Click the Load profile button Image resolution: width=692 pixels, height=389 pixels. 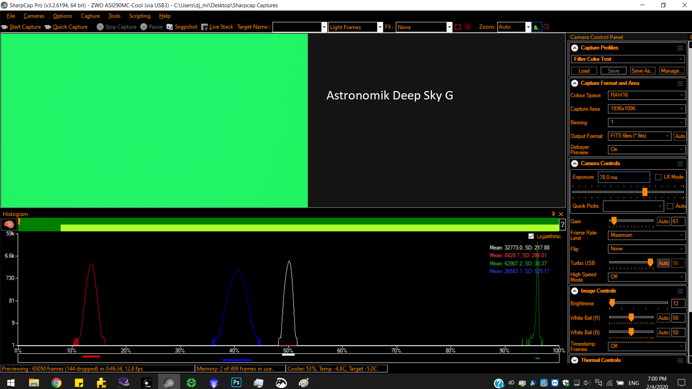point(584,71)
